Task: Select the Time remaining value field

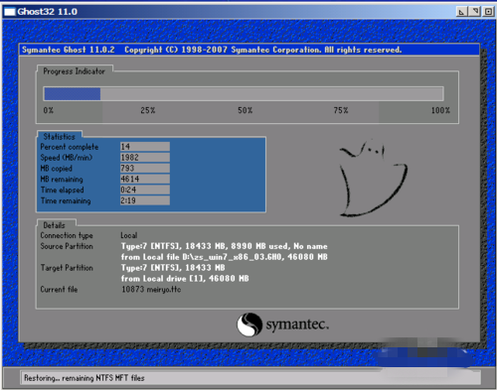Action: [145, 200]
